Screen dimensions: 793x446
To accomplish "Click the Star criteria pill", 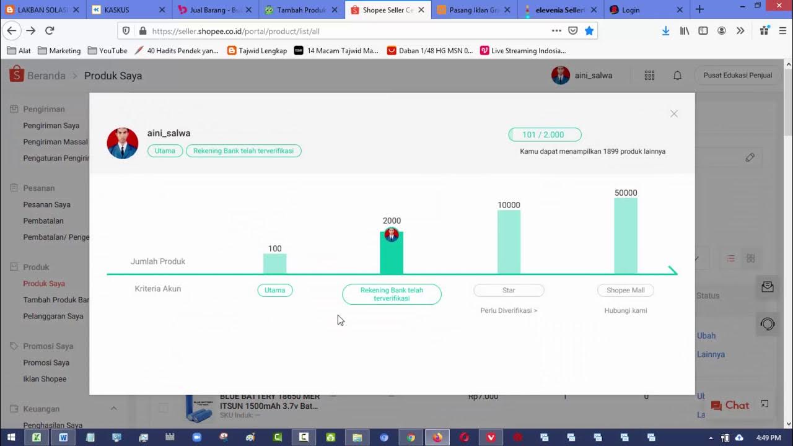I will click(x=509, y=290).
